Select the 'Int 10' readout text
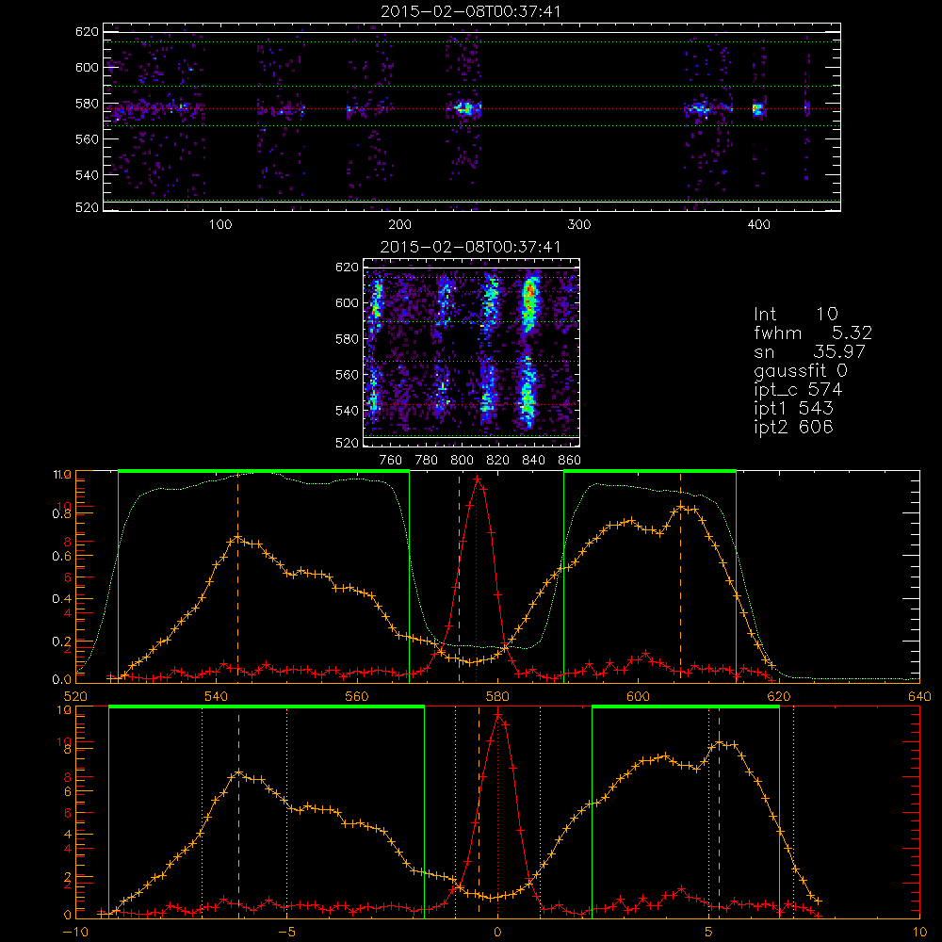The width and height of the screenshot is (942, 942). point(795,314)
